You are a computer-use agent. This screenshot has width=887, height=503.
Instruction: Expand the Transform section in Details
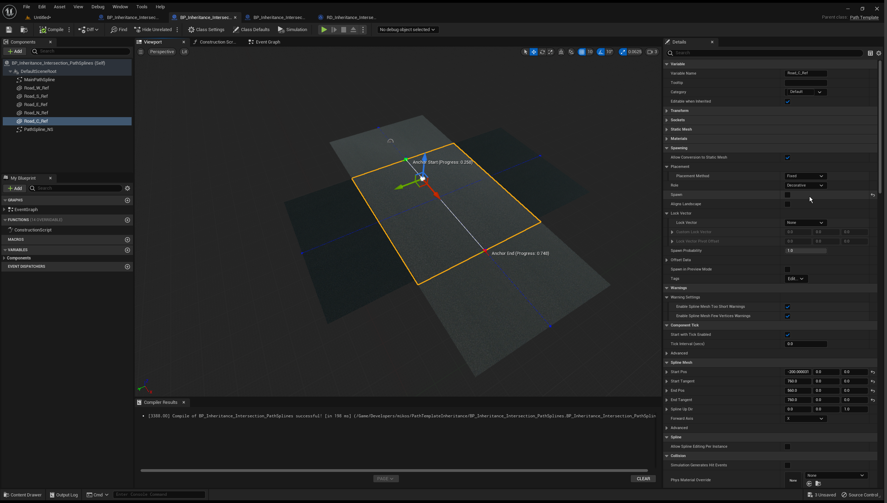667,111
